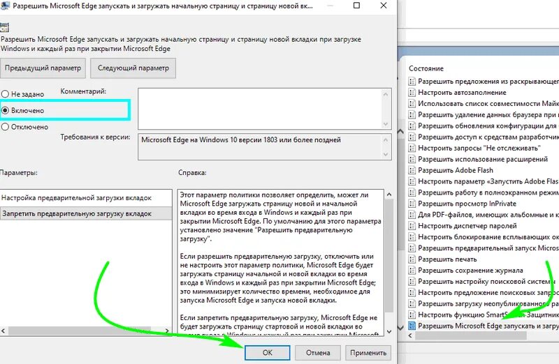Click icon of Настроить блокирование всплывающих окон

tap(412, 237)
